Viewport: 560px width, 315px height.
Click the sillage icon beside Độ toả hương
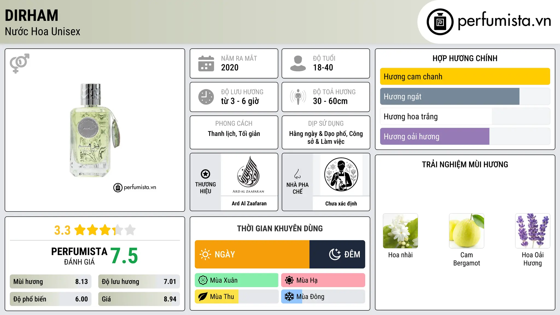pos(298,97)
